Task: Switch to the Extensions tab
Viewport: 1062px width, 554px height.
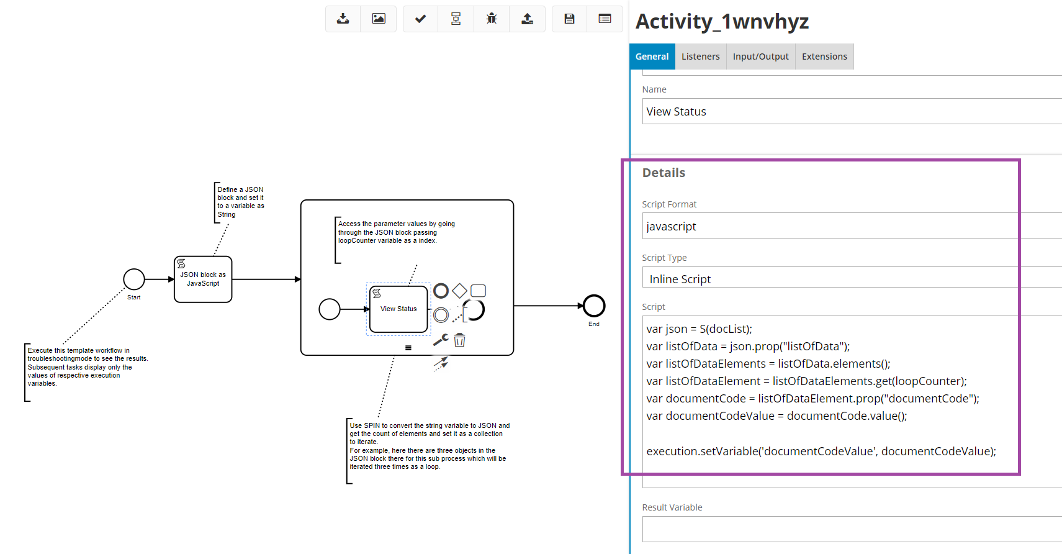Action: point(824,57)
